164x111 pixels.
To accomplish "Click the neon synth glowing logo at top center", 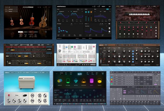I will click(80, 74).
